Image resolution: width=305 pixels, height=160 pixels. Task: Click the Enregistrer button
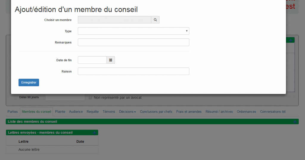[x=29, y=82]
